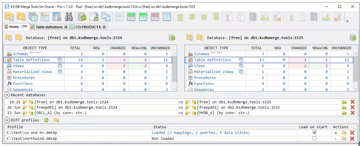Edit the co and hr.dmtdp profile
The width and height of the screenshot is (360, 146).
pyautogui.click(x=344, y=133)
